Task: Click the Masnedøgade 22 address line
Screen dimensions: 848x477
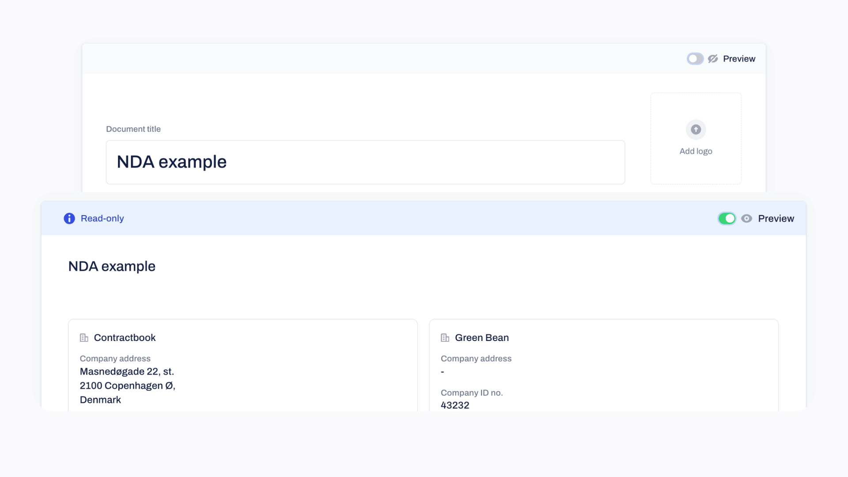Action: [127, 371]
